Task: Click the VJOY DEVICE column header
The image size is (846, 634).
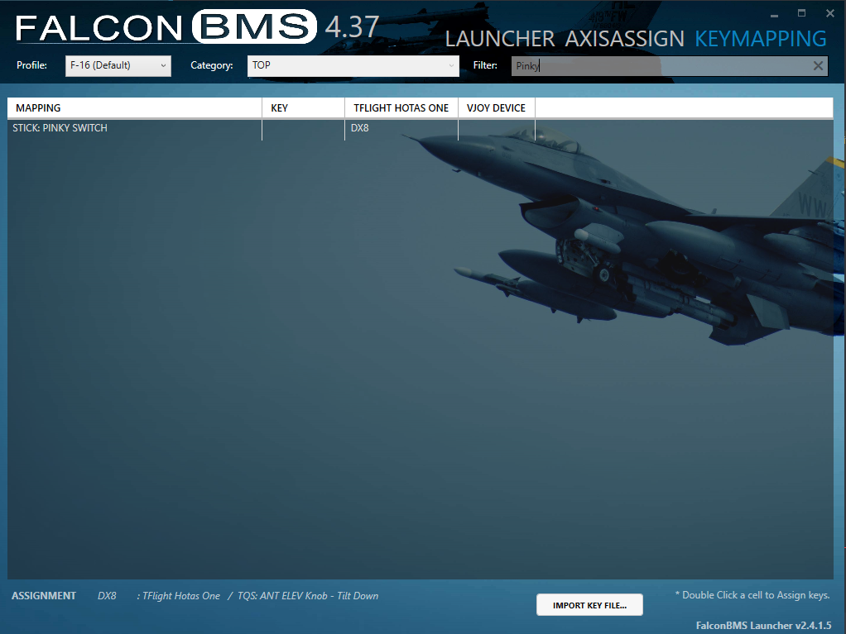Action: [x=497, y=107]
